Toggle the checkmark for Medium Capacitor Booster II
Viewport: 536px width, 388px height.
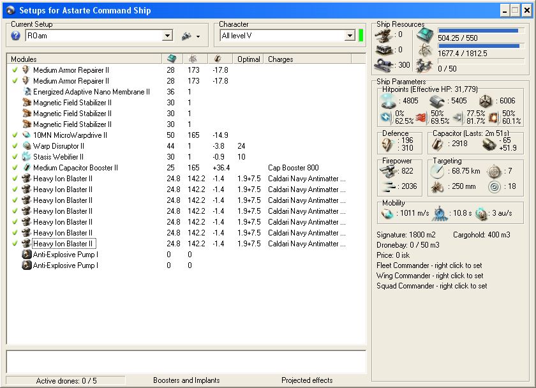[15, 168]
